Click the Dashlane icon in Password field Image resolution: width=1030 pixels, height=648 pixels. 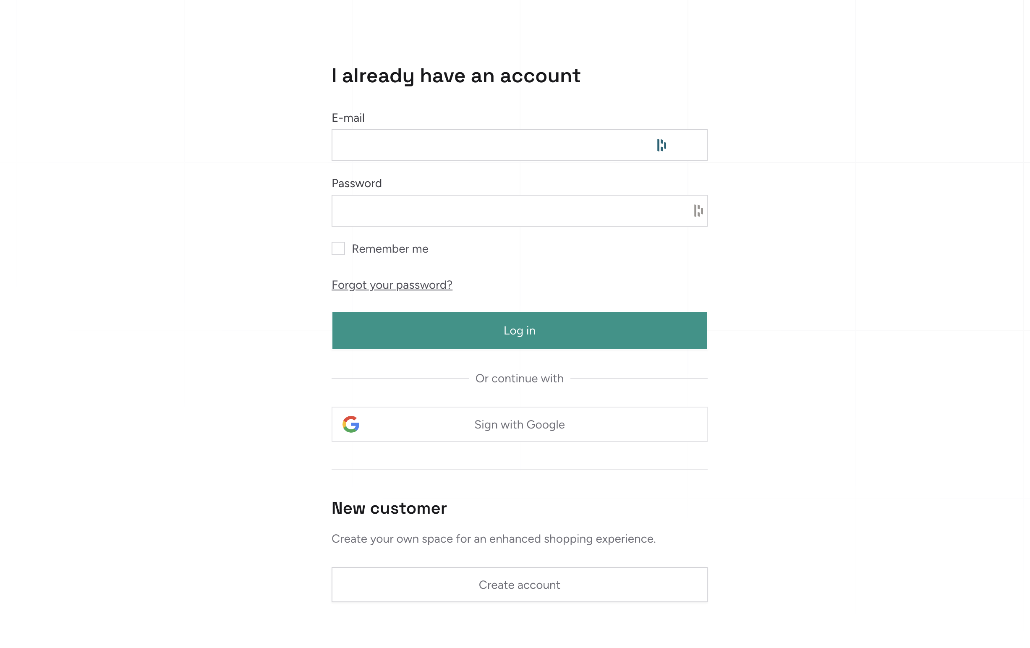pos(698,211)
